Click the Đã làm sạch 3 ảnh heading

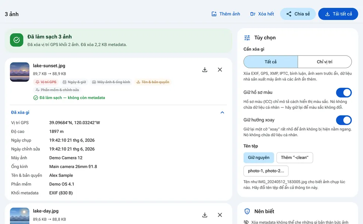click(50, 37)
